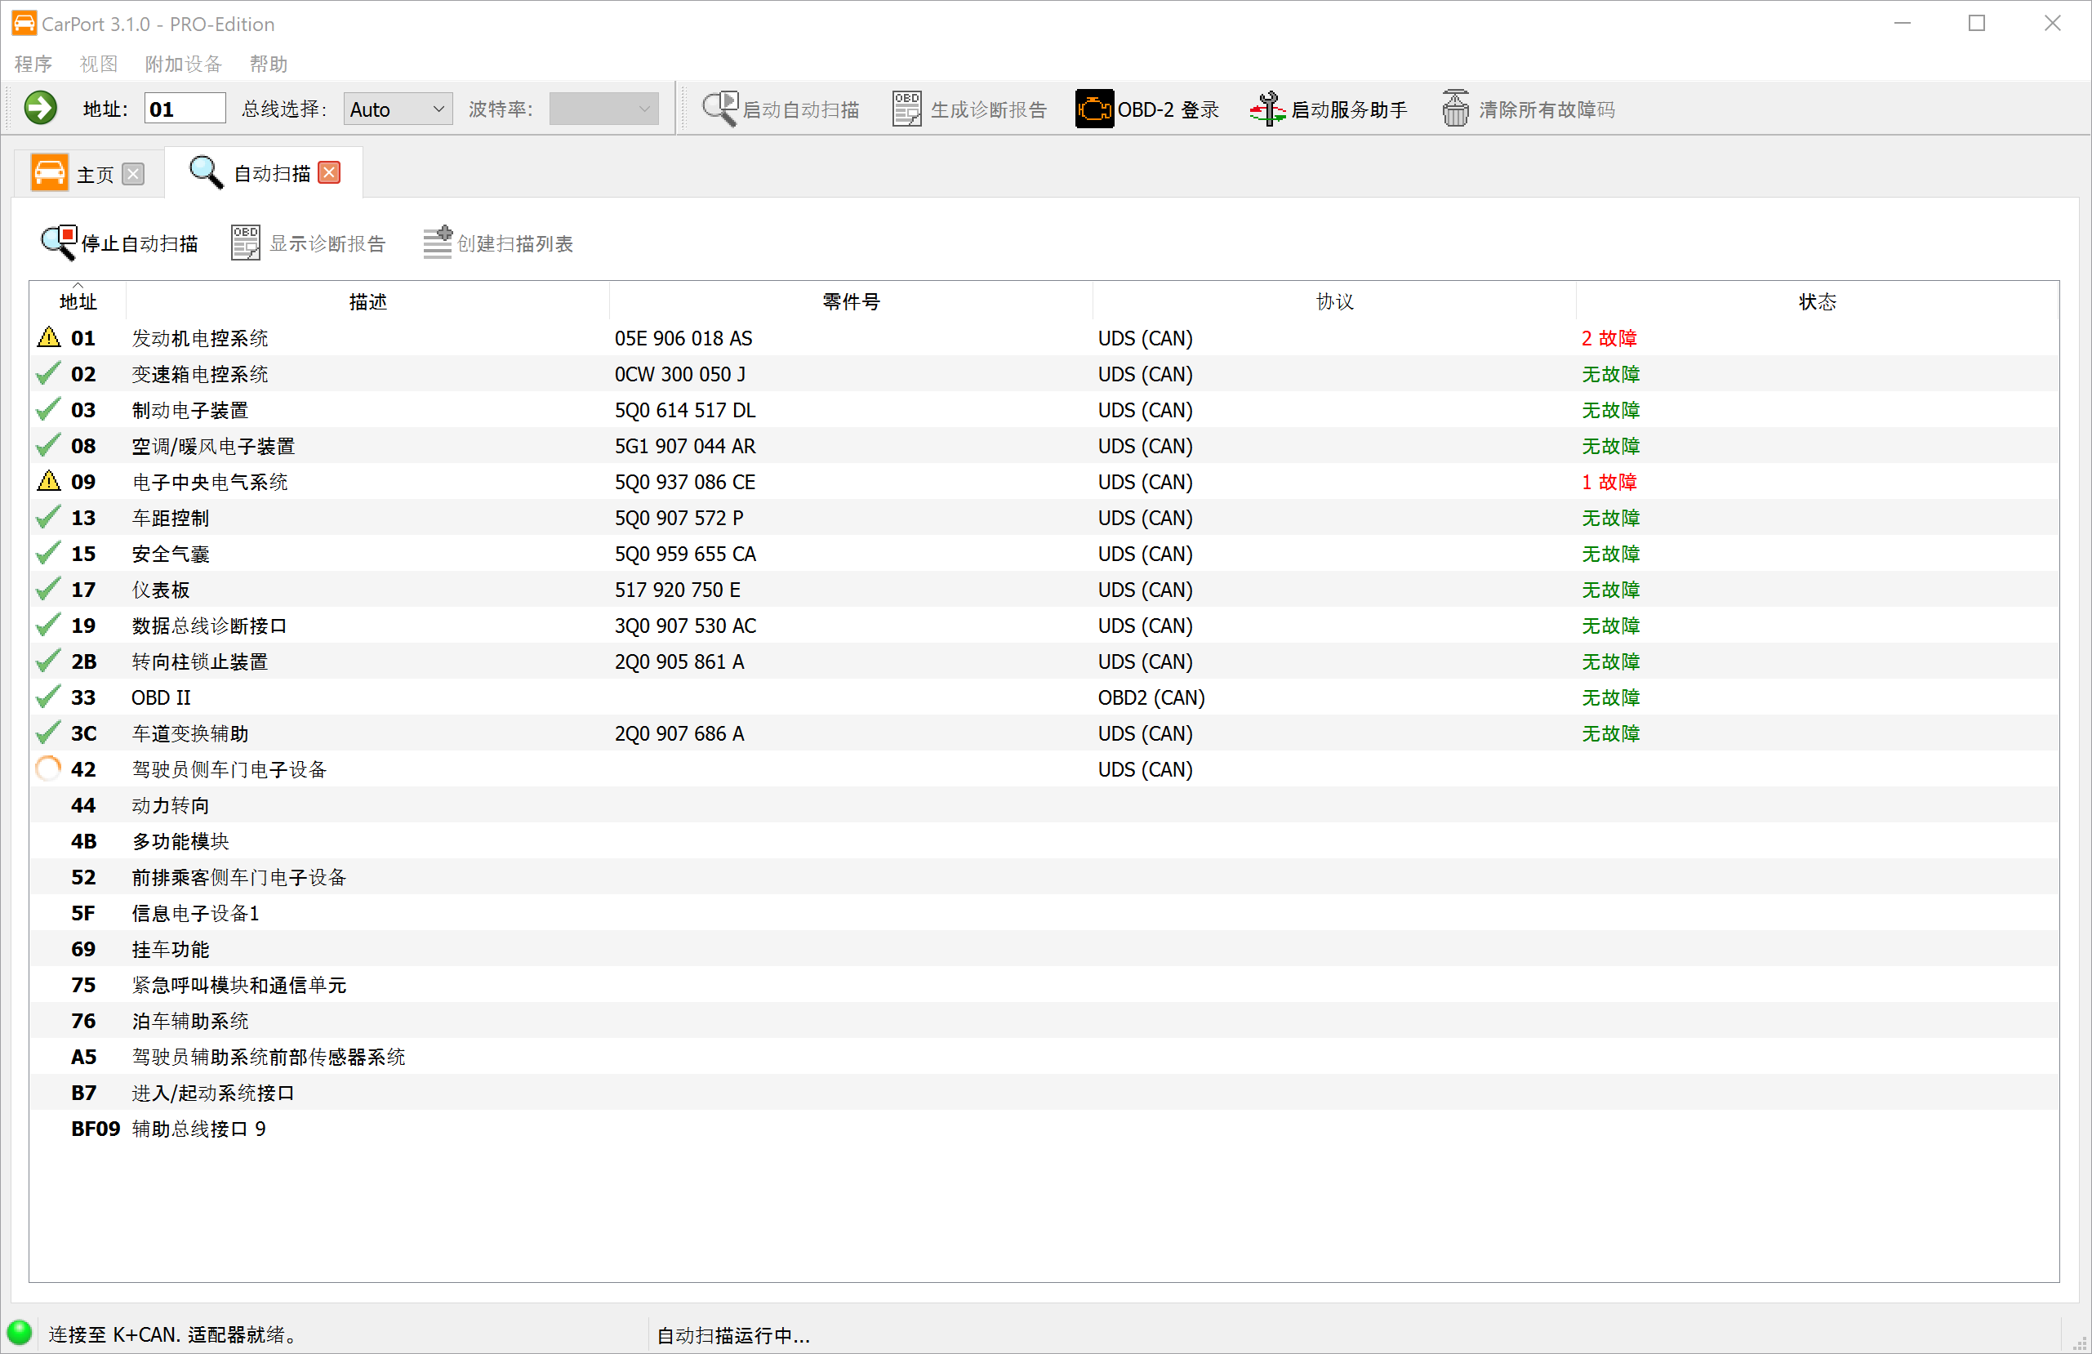The height and width of the screenshot is (1354, 2092).
Task: Click the create scan list icon
Action: (x=437, y=243)
